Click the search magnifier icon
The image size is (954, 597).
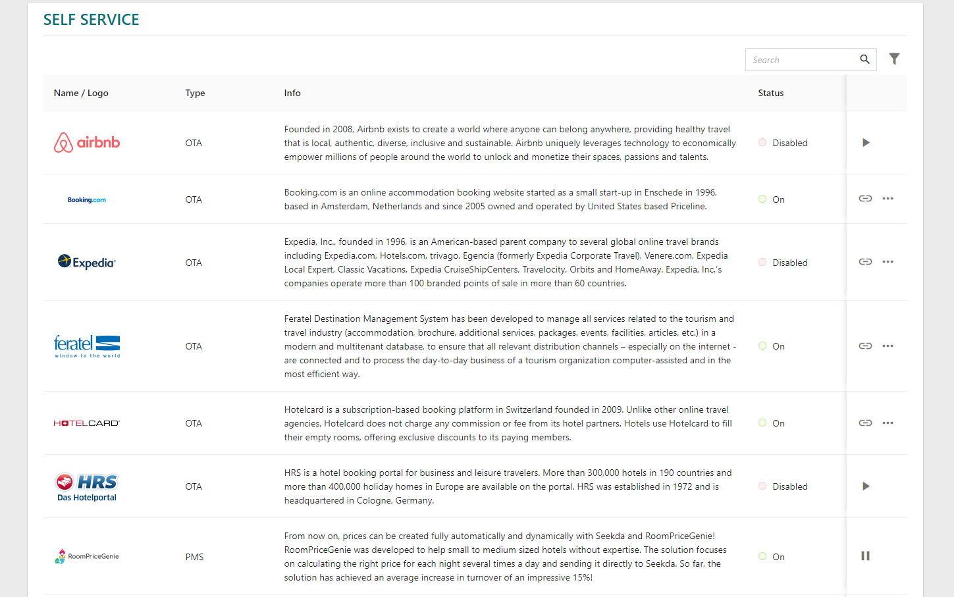coord(864,59)
